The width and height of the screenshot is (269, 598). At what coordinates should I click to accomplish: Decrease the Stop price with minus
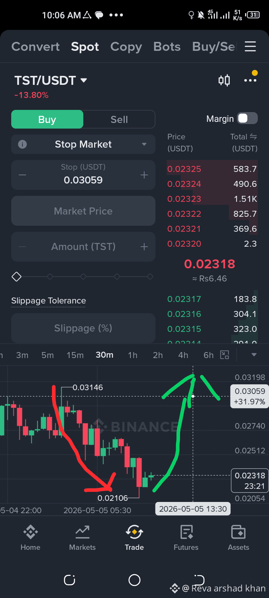pyautogui.click(x=22, y=175)
